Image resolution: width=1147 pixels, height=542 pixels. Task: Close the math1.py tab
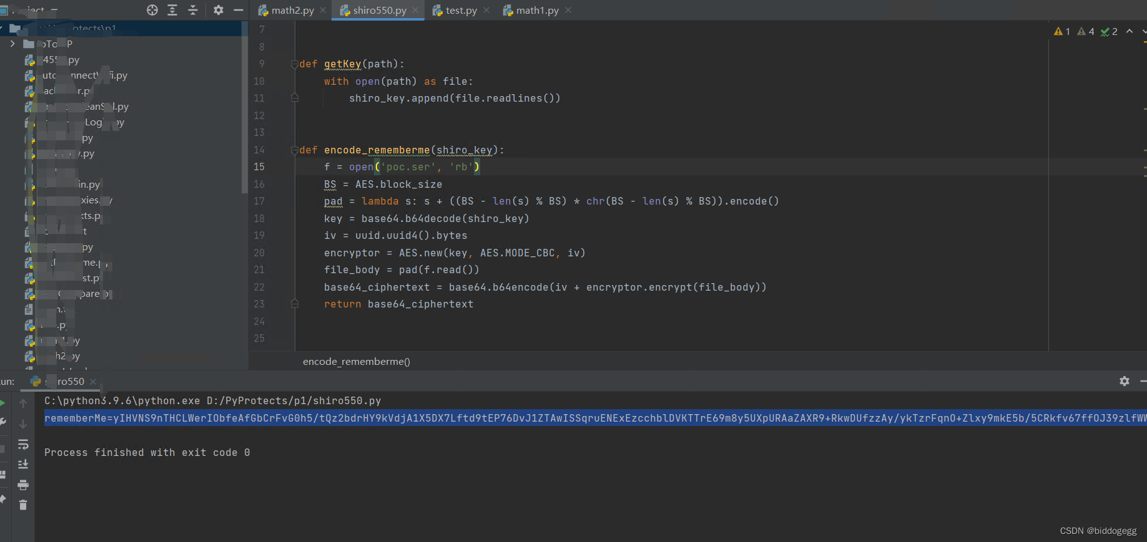tap(568, 10)
